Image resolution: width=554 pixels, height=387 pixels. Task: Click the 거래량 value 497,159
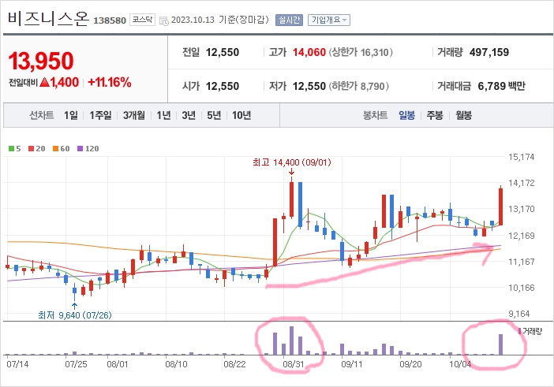pos(489,52)
